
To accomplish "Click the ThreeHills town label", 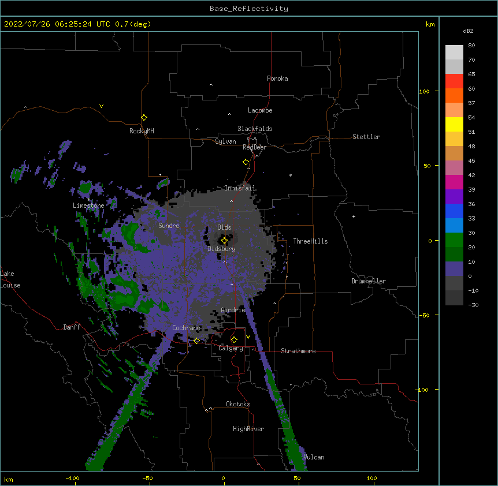I will pyautogui.click(x=311, y=241).
